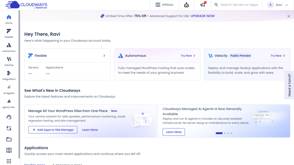The height and width of the screenshot is (165, 294).
Task: Select the second carousel indicator dot
Action: (225, 133)
